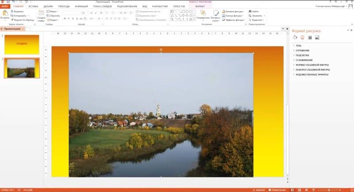Toggle strikethrough text formatting (abc)
The image size is (354, 192).
(81, 19)
